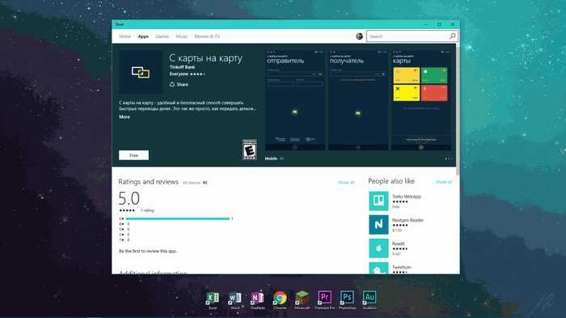
Task: Open the Games tab
Action: (x=162, y=36)
